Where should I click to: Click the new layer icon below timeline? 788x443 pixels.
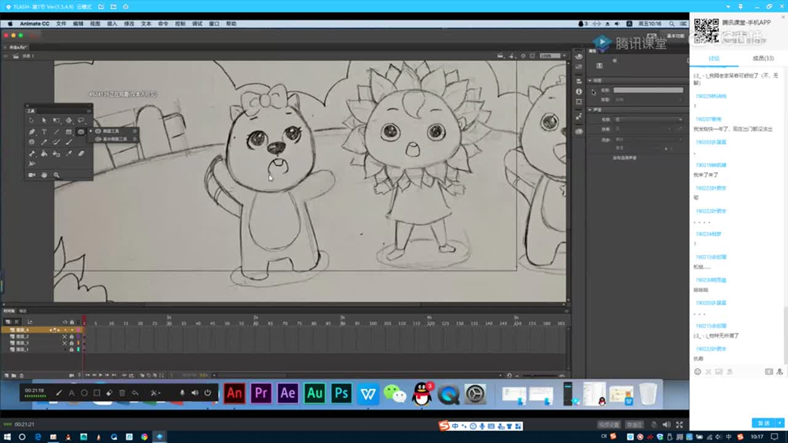pos(6,375)
